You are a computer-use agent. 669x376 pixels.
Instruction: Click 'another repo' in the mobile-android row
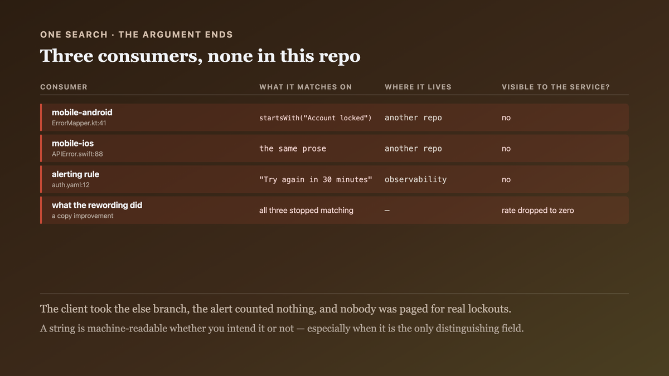point(413,118)
